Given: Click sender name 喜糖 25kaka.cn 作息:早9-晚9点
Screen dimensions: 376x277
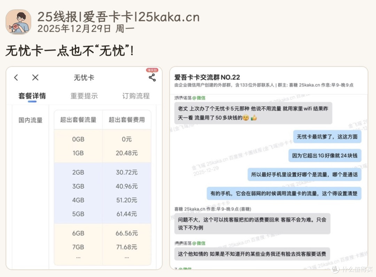Looking at the screenshot, I should (x=213, y=209).
